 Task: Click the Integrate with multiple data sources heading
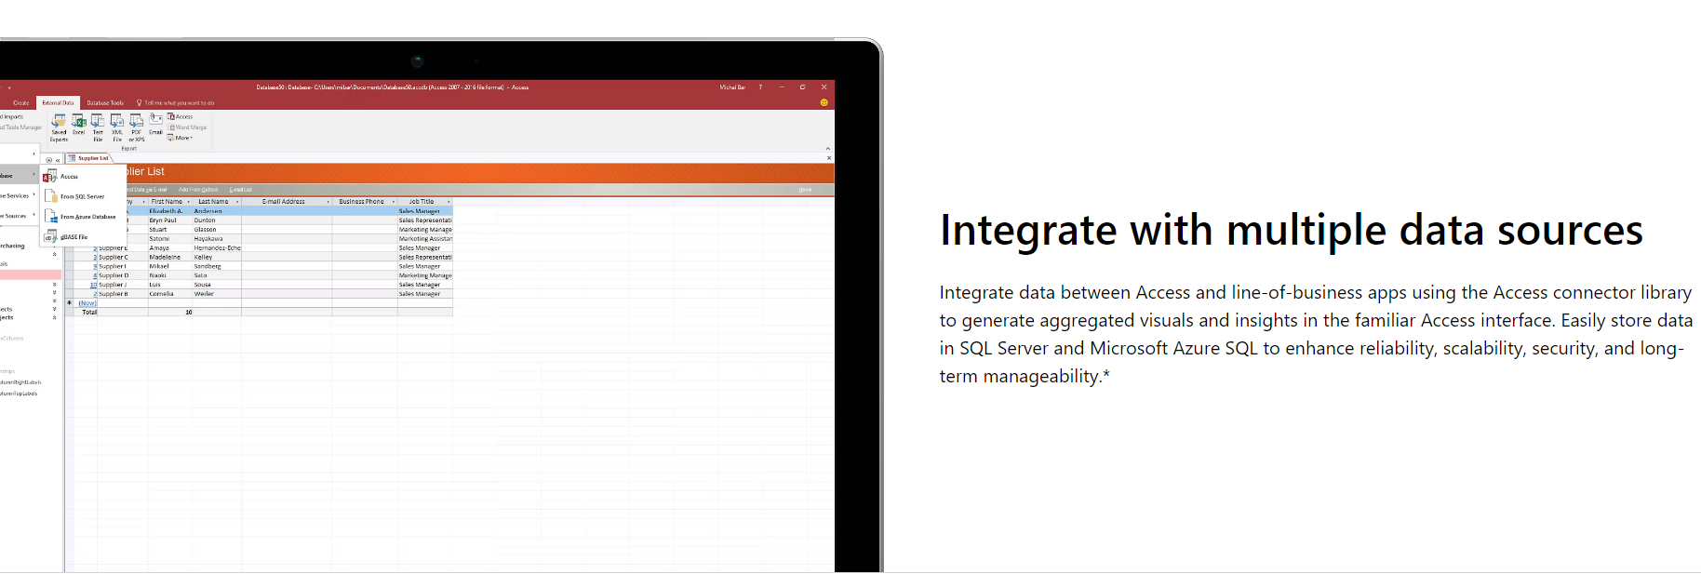click(1291, 231)
